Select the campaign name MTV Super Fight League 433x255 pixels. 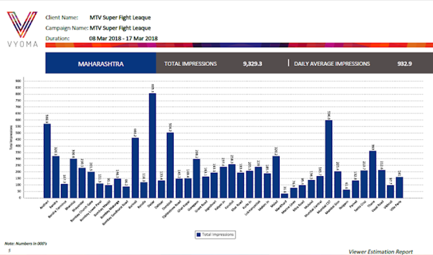[x=120, y=28]
